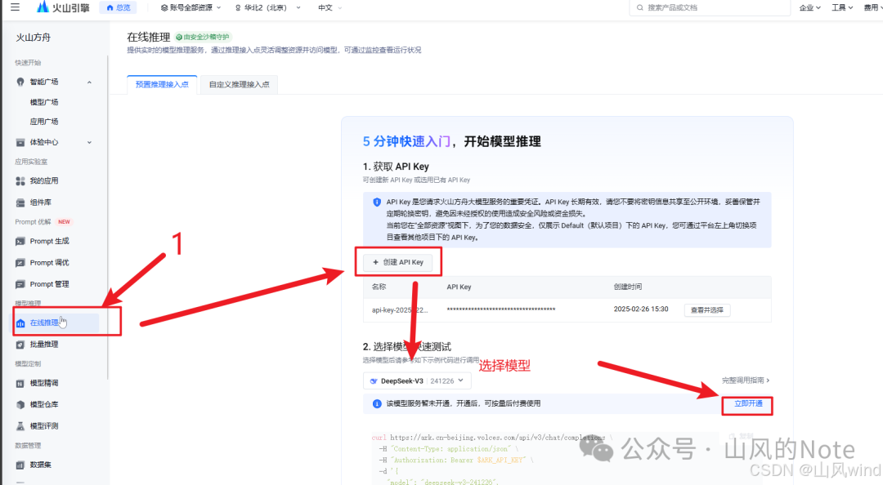Go to 总览 home button
The image size is (883, 485).
coord(119,7)
